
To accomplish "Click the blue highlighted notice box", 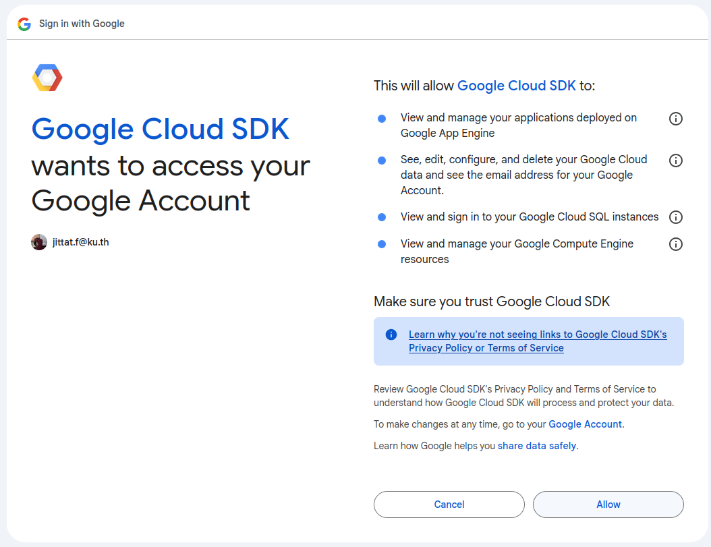I will point(529,341).
